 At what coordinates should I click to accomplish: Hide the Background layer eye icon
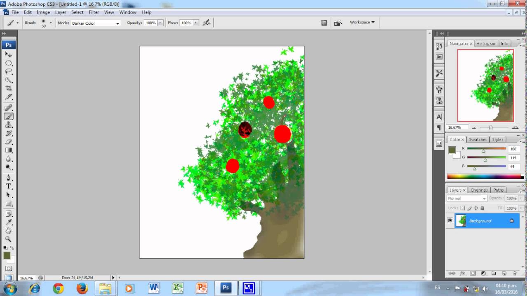tap(450, 221)
